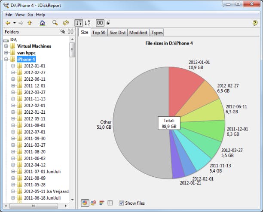Open the Help question mark icon
The height and width of the screenshot is (212, 263).
pos(255,23)
